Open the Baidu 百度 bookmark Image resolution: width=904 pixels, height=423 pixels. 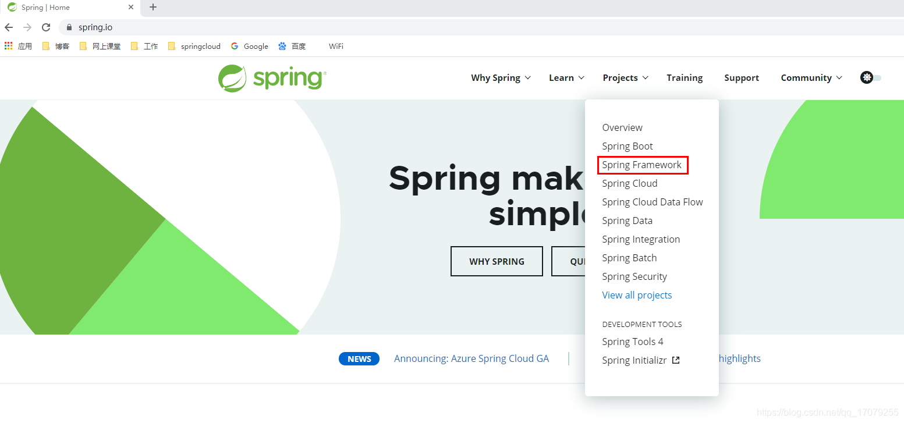point(292,46)
